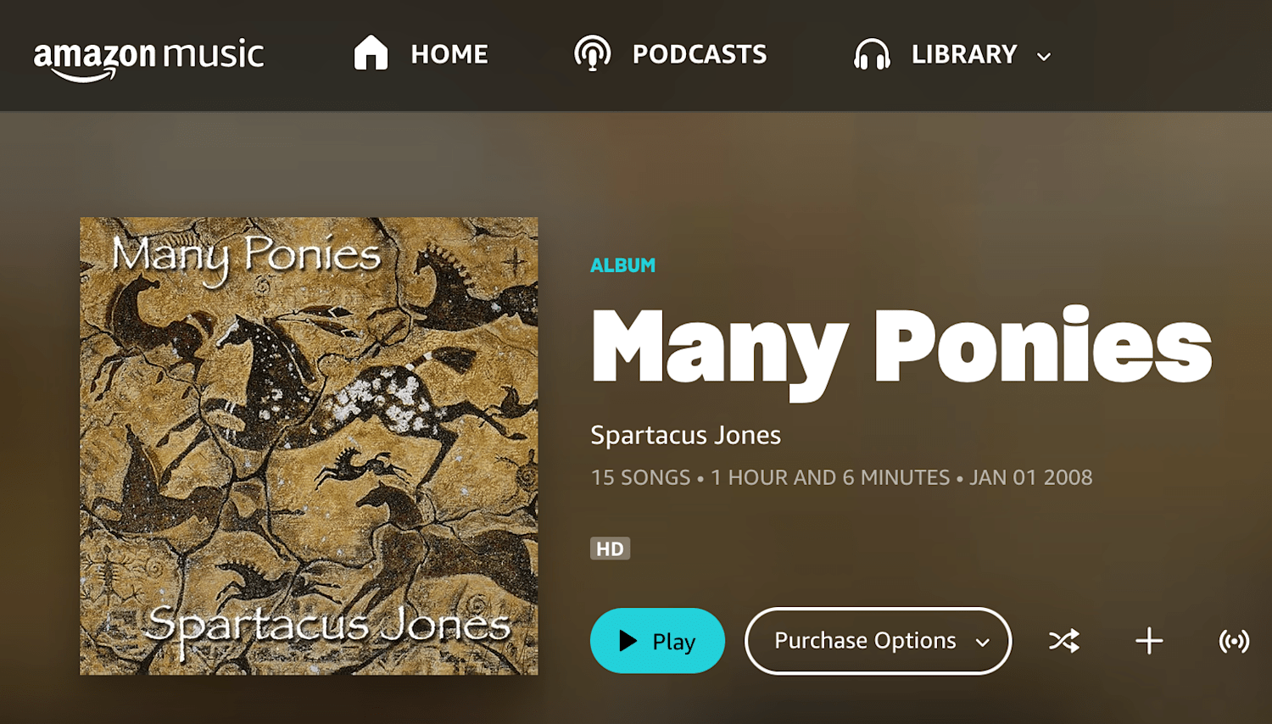Open the PODCASTS text label
Viewport: 1272px width, 724px height.
click(700, 54)
